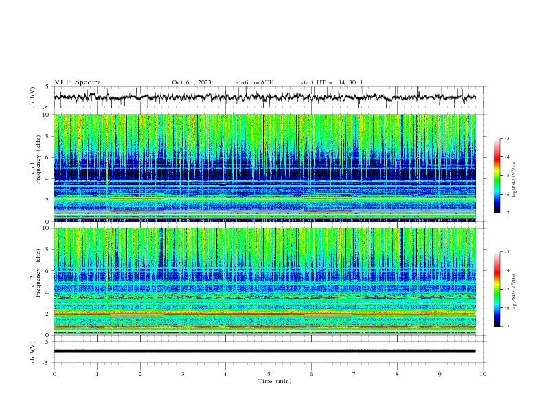
Task: Click time axis tick label "8"
Action: 397,374
